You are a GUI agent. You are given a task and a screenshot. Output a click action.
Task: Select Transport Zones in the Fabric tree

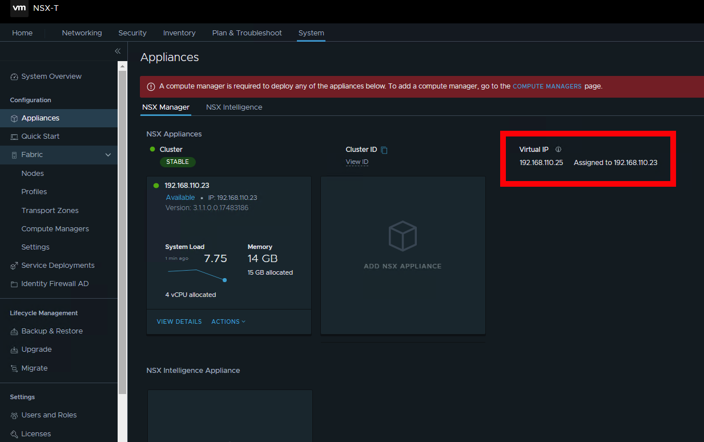pyautogui.click(x=50, y=210)
